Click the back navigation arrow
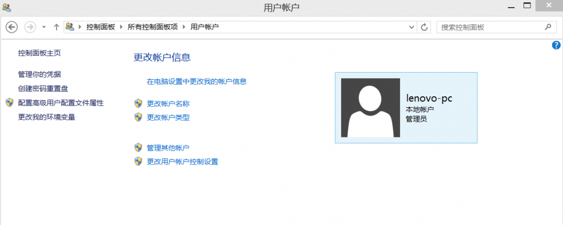563x225 pixels. point(12,27)
